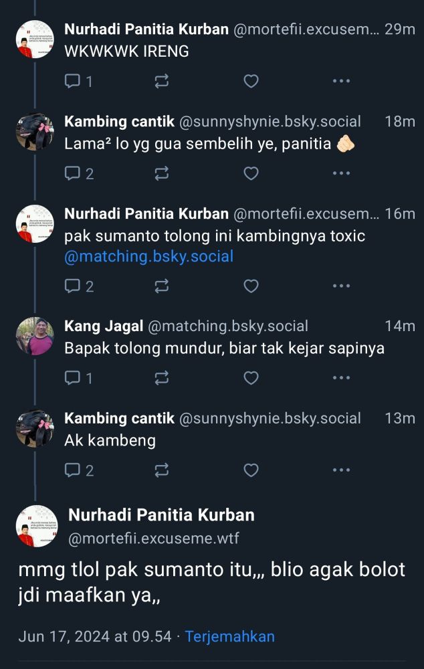Repost the 'Bapak tolong mundur' post
This screenshot has width=424, height=669.
pos(162,377)
